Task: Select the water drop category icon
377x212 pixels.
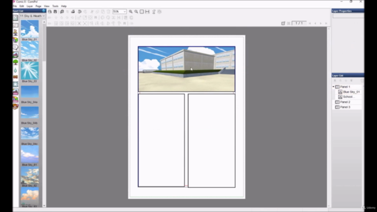Action: (x=15, y=70)
